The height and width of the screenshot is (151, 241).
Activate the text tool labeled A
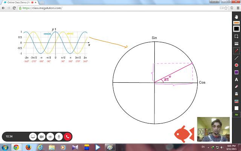point(236,80)
